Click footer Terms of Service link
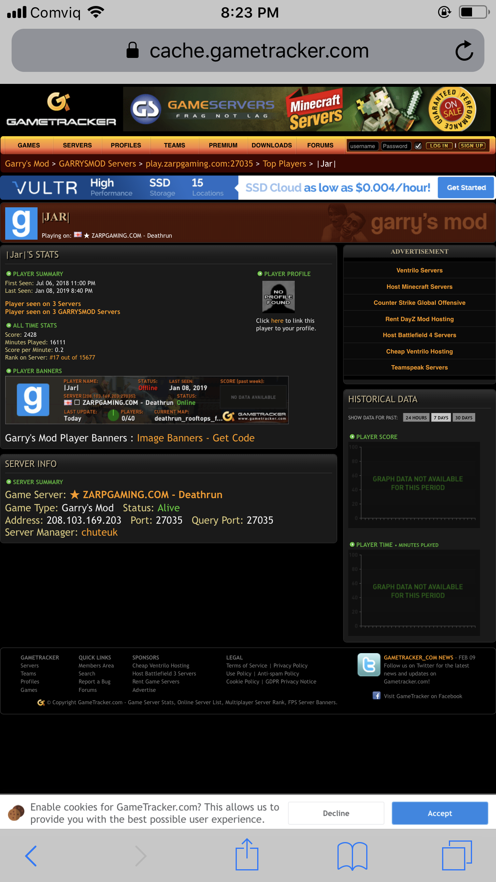 [247, 665]
